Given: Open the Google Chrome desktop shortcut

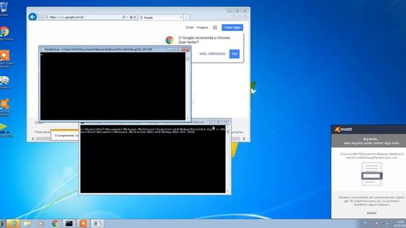Looking at the screenshot, I should (x=4, y=33).
